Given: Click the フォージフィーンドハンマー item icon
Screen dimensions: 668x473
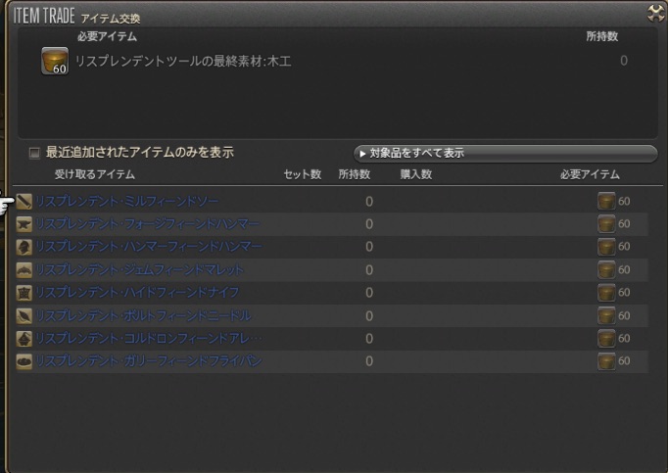Looking at the screenshot, I should 24,223.
